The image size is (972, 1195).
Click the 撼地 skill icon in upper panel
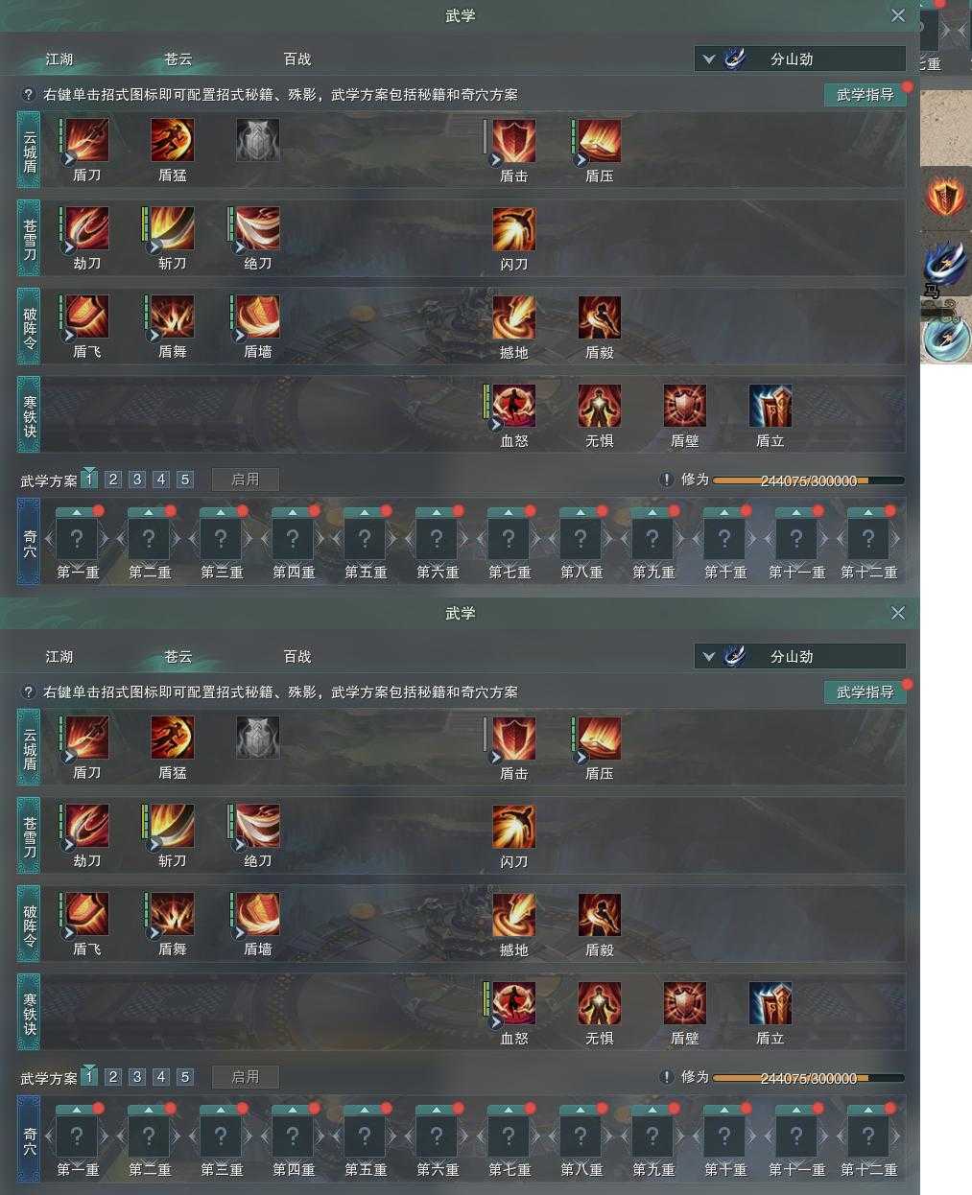coord(514,317)
